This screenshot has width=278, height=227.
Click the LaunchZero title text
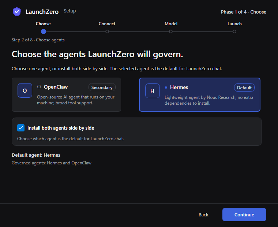click(x=42, y=12)
